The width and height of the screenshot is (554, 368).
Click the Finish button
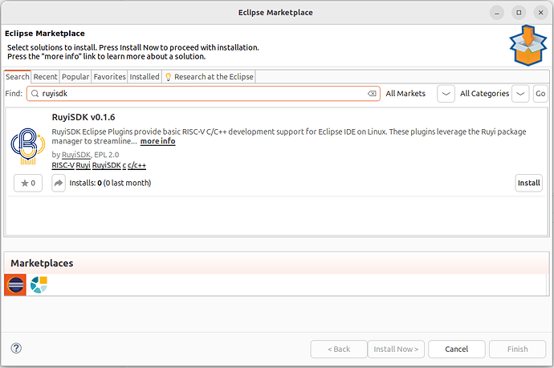click(x=518, y=350)
